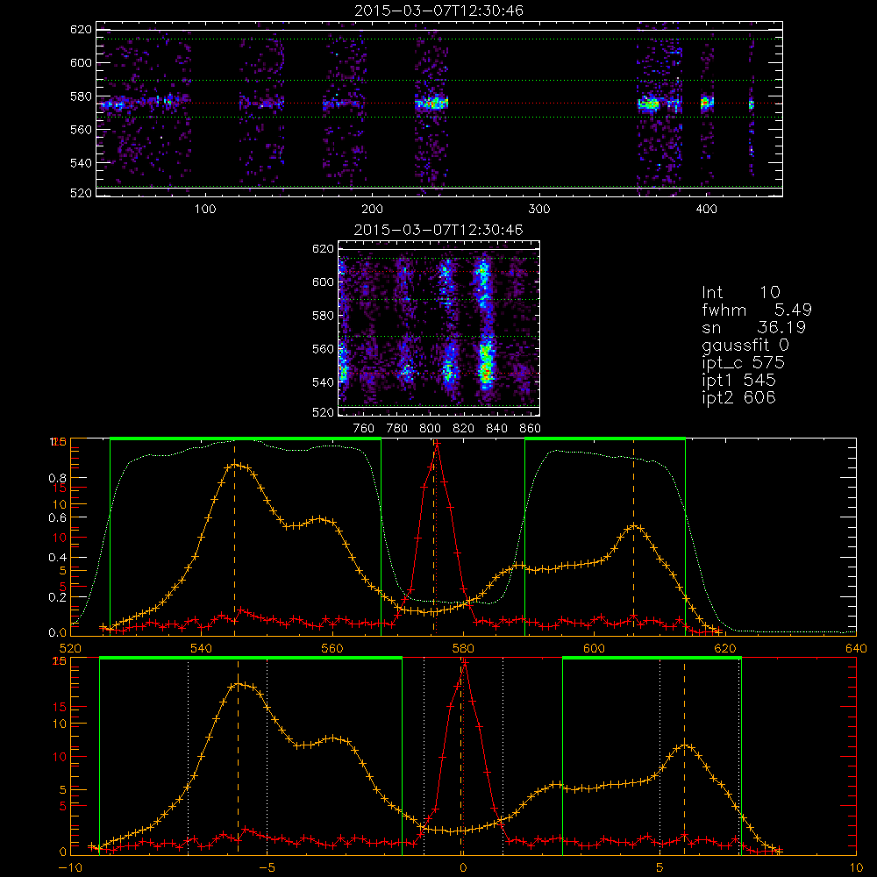877x877 pixels.
Task: Click x-axis label 10 of bottom profile plot
Action: (x=856, y=868)
